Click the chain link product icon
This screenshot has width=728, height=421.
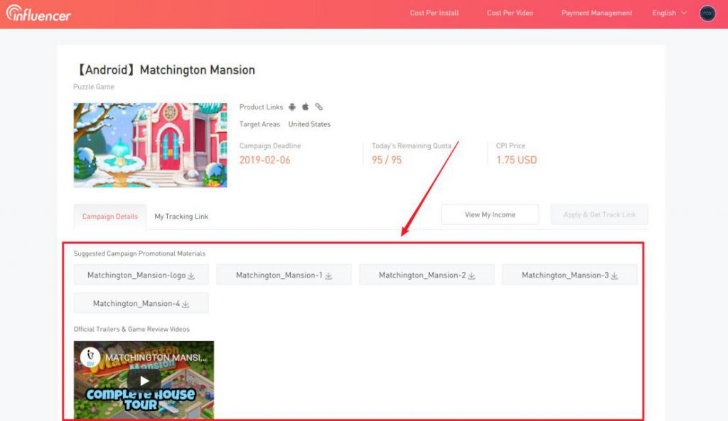click(319, 107)
